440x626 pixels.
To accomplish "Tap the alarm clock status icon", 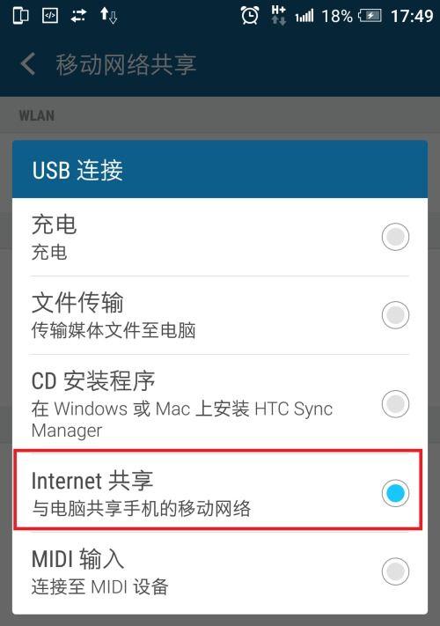I will pos(250,16).
